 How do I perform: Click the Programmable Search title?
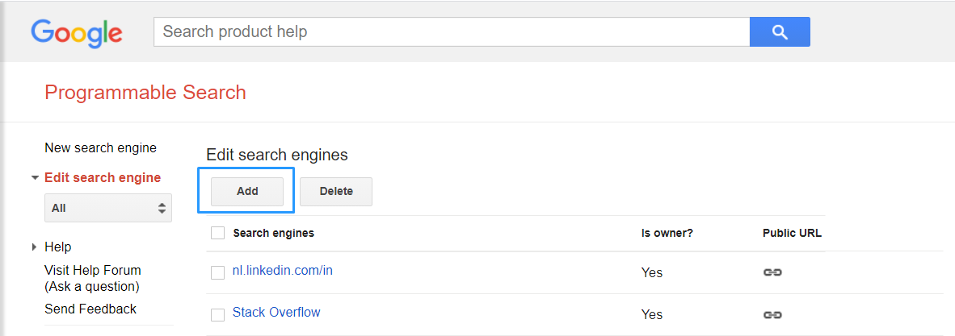tap(145, 93)
